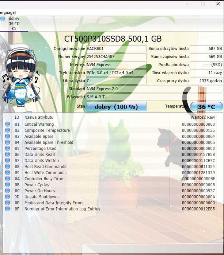Screen dimensions: 224x255
Task: Open the Language menu item
Action: 8,12
